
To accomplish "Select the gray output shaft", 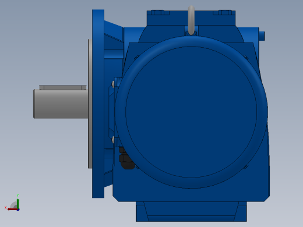I will 61,104.
